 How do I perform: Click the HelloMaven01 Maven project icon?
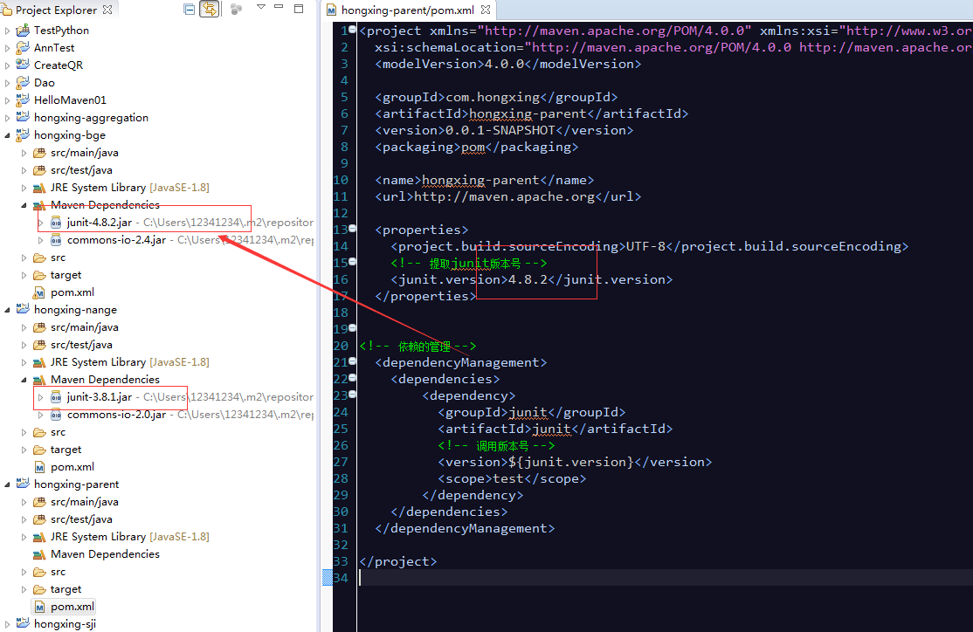[23, 100]
